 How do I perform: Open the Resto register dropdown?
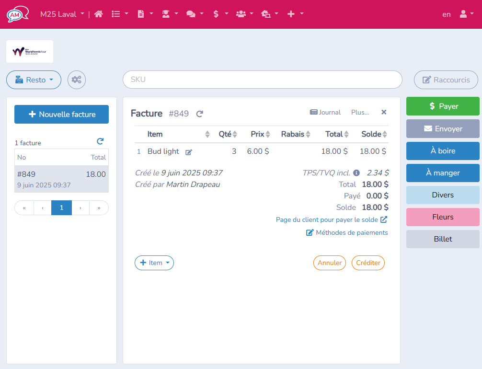click(34, 80)
